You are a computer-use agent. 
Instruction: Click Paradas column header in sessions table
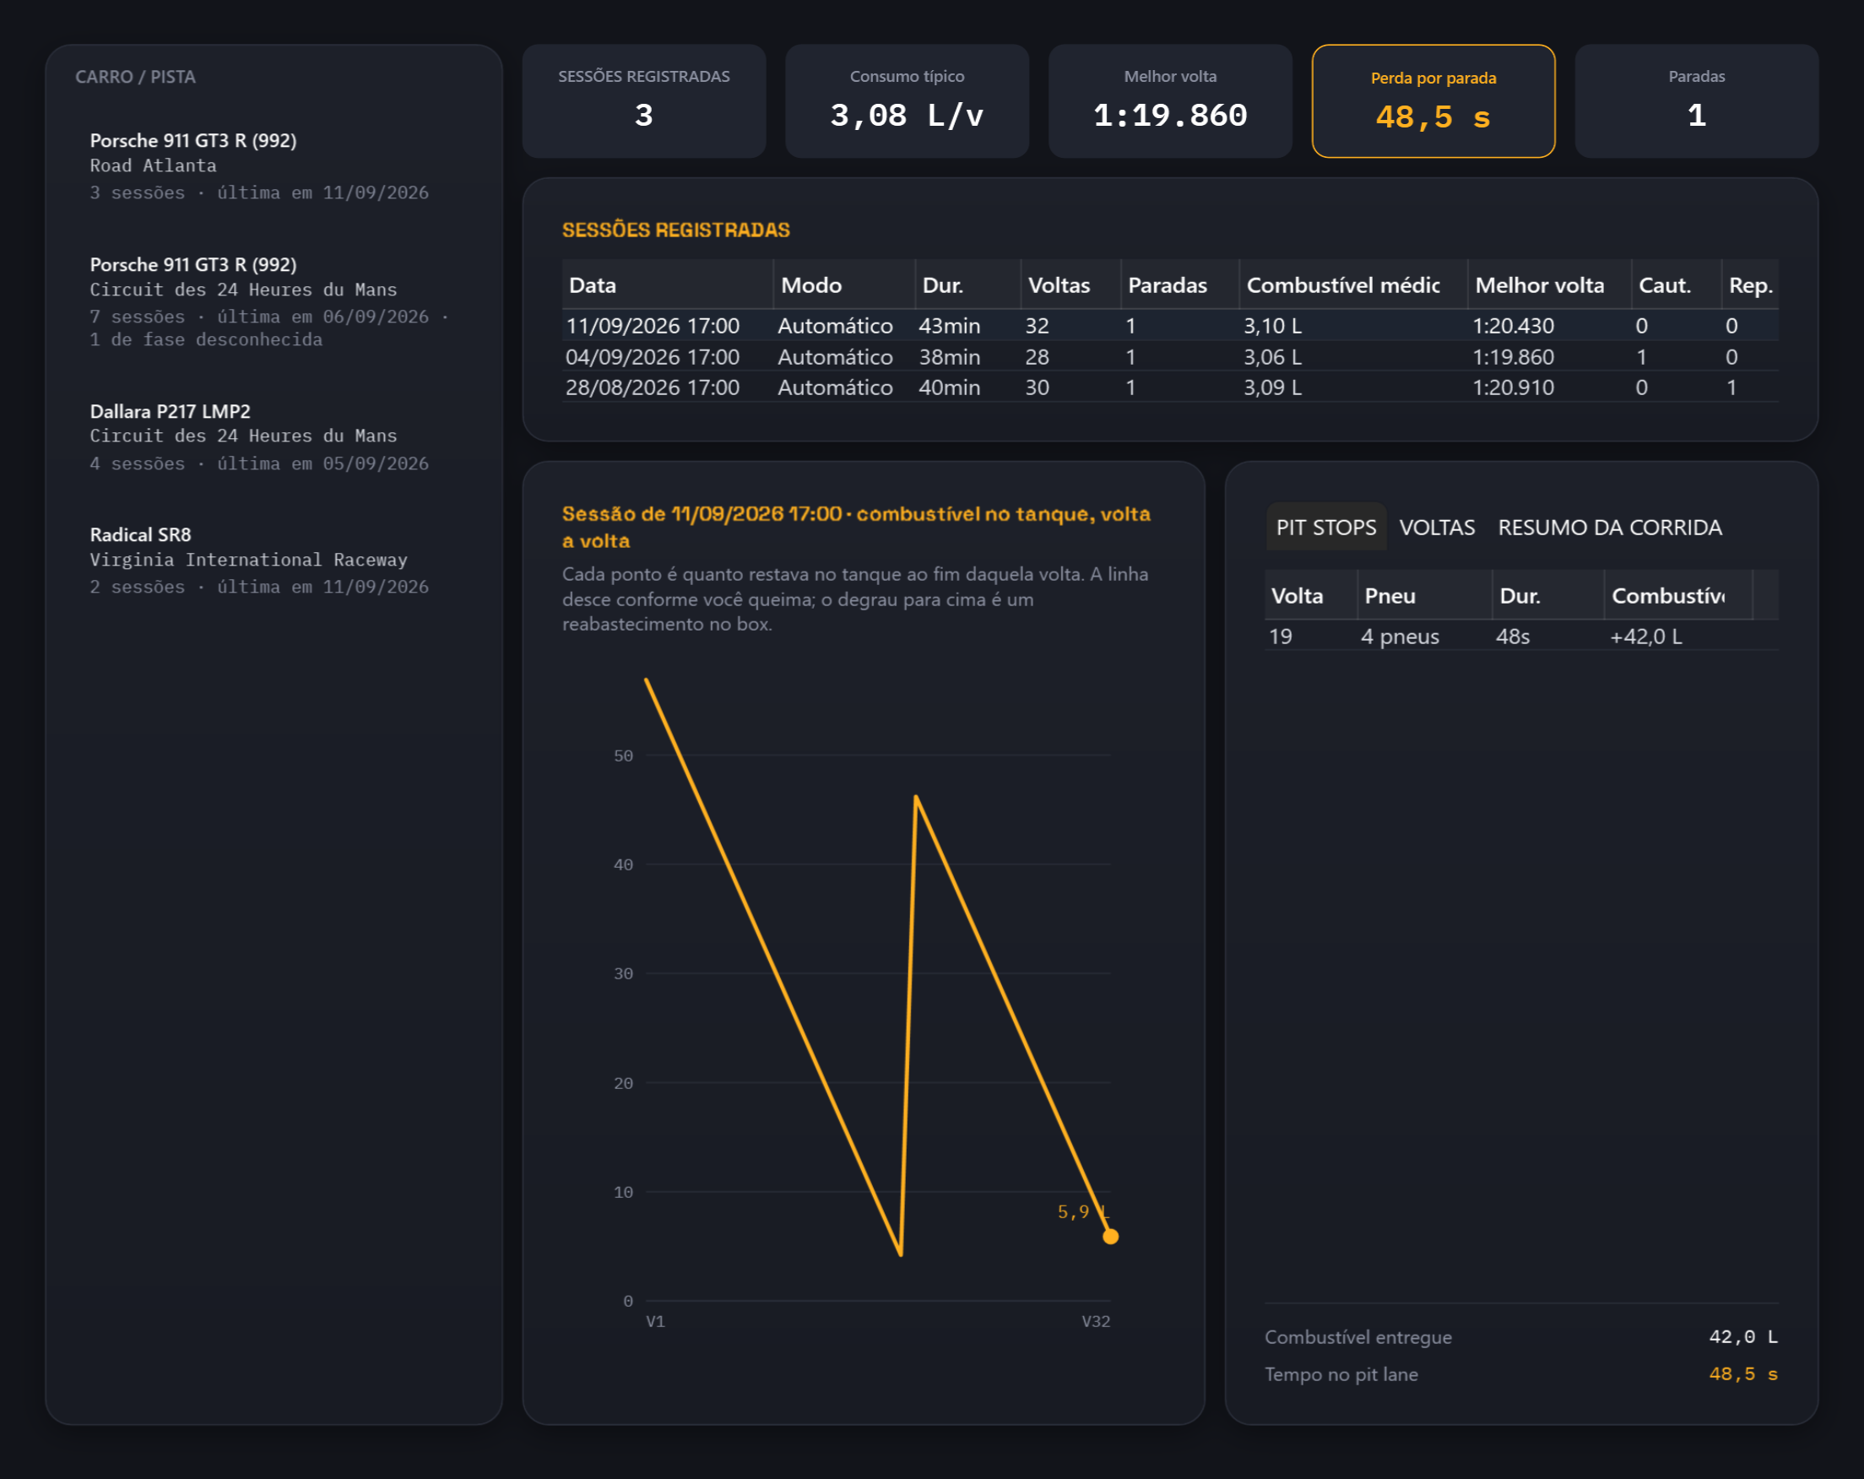click(x=1180, y=285)
